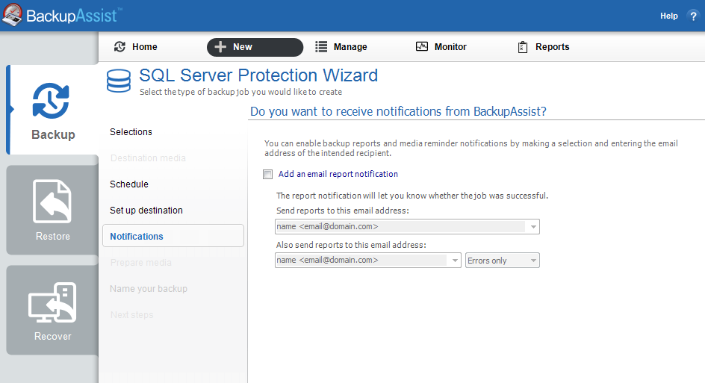Open the Errors only dropdown
705x383 pixels.
click(502, 261)
